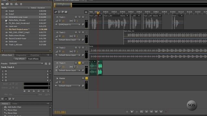Screen dimensions: 207x116
Task: Toggle Track 3 phase invert button
Action: [83, 55]
